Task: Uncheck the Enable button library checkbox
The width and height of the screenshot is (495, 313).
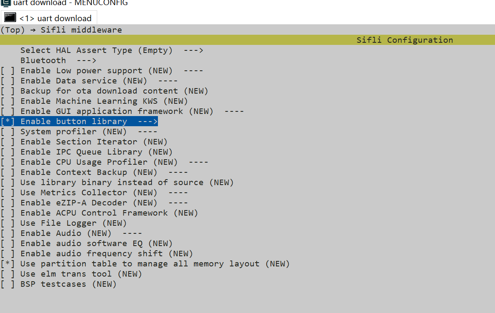Action: [x=8, y=122]
